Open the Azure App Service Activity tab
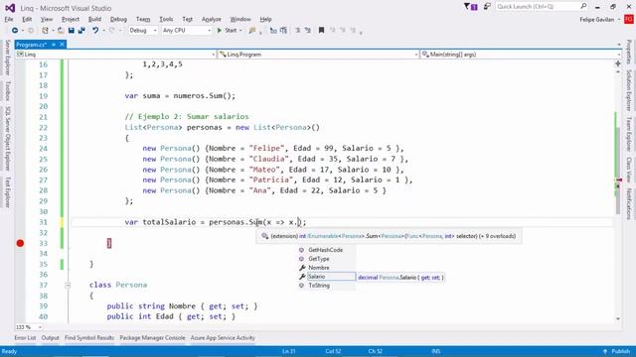The height and width of the screenshot is (357, 636). [x=223, y=337]
